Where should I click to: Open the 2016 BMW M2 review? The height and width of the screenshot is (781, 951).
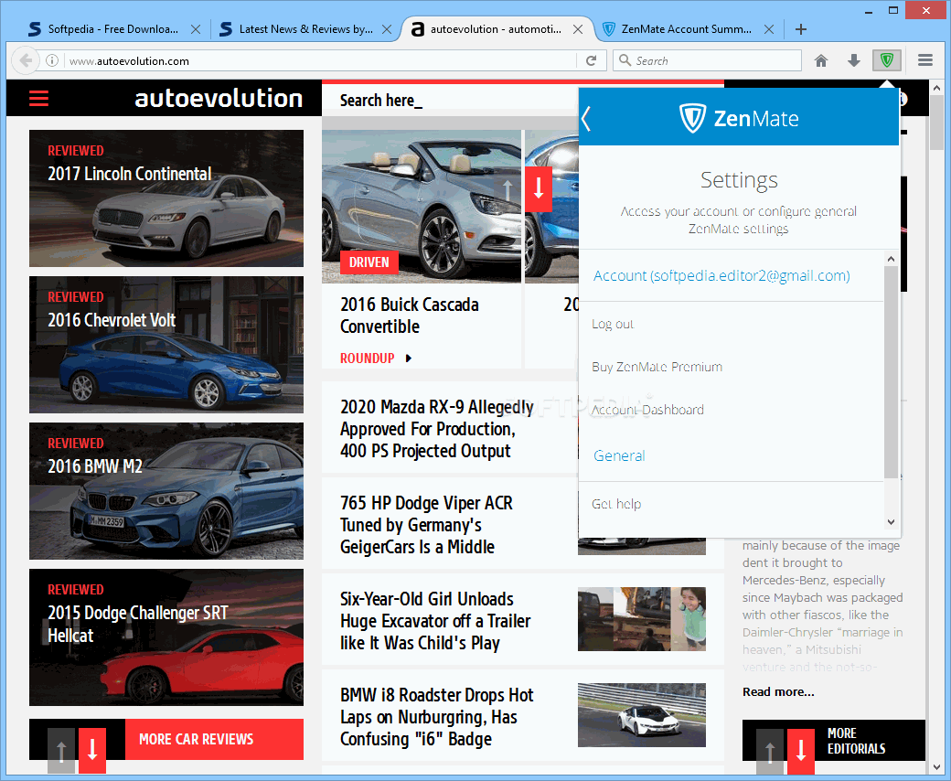166,490
